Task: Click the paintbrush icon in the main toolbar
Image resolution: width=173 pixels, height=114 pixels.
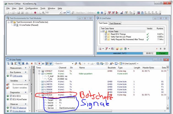Action: [x=121, y=13]
